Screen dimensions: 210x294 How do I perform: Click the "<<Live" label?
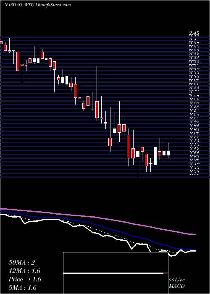pos(177,280)
